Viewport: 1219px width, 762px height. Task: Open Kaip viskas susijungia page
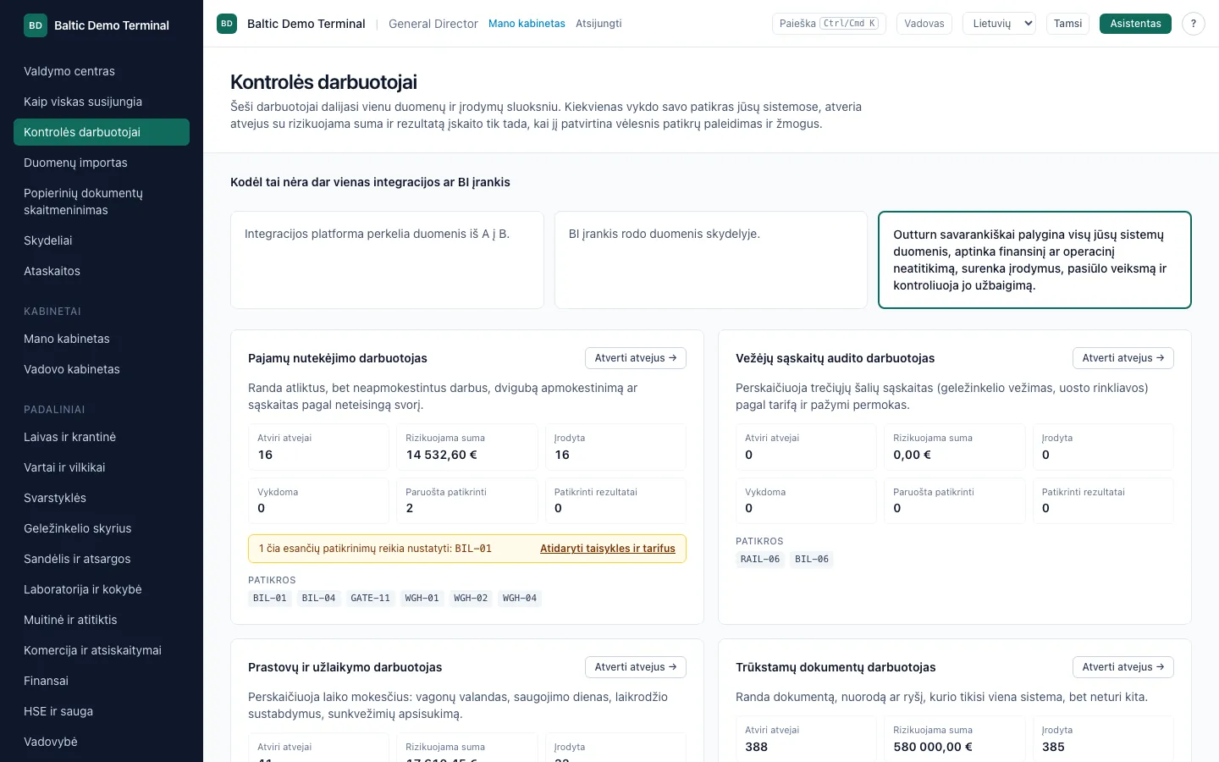102,102
